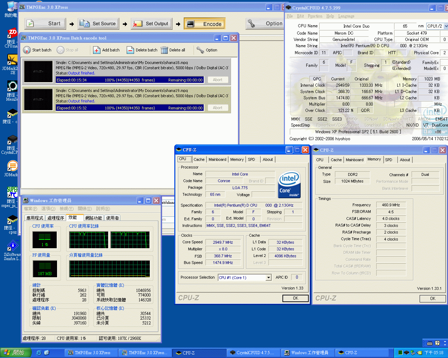Open 檢視(V) menu in Task Manager

[66, 209]
